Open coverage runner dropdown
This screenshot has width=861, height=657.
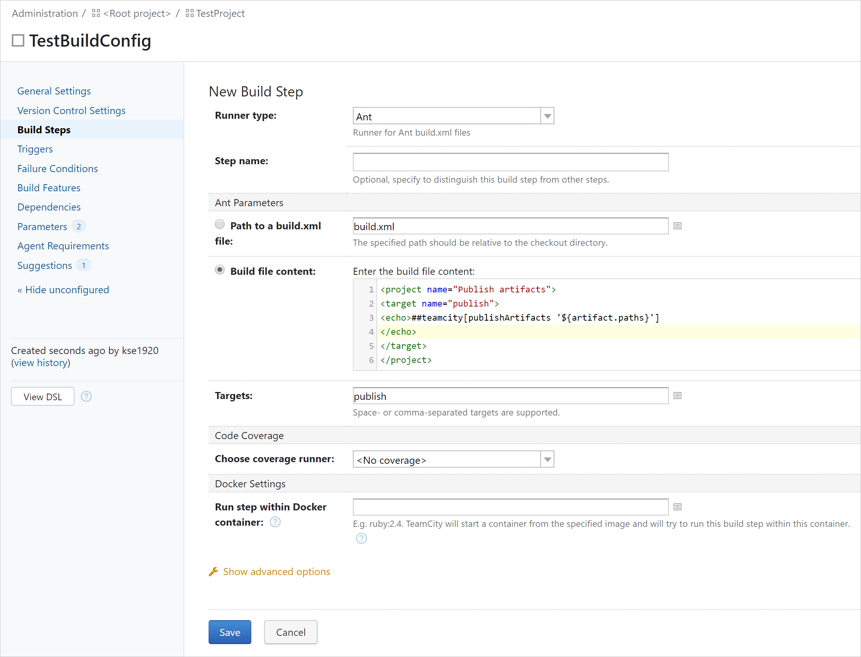(x=453, y=459)
